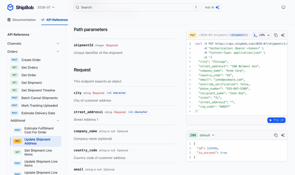295x175 pixels.
Task: Switch to the Documentation tab
Action: (21, 20)
